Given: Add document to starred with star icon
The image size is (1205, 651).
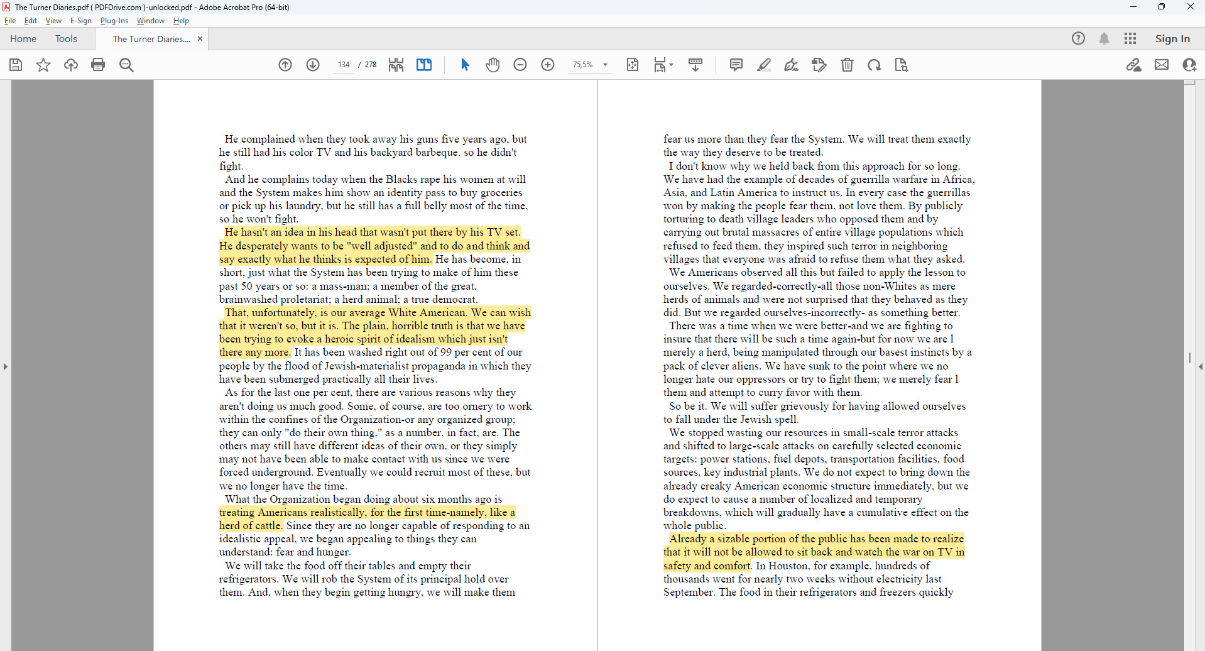Looking at the screenshot, I should coord(43,65).
